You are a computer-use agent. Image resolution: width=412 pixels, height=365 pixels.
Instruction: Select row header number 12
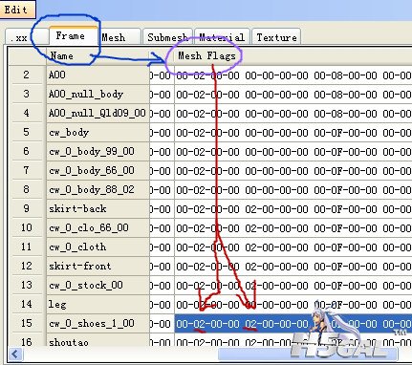[27, 266]
